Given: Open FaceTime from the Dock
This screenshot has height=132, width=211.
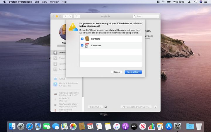Looking at the screenshot, I should pyautogui.click(x=47, y=126).
